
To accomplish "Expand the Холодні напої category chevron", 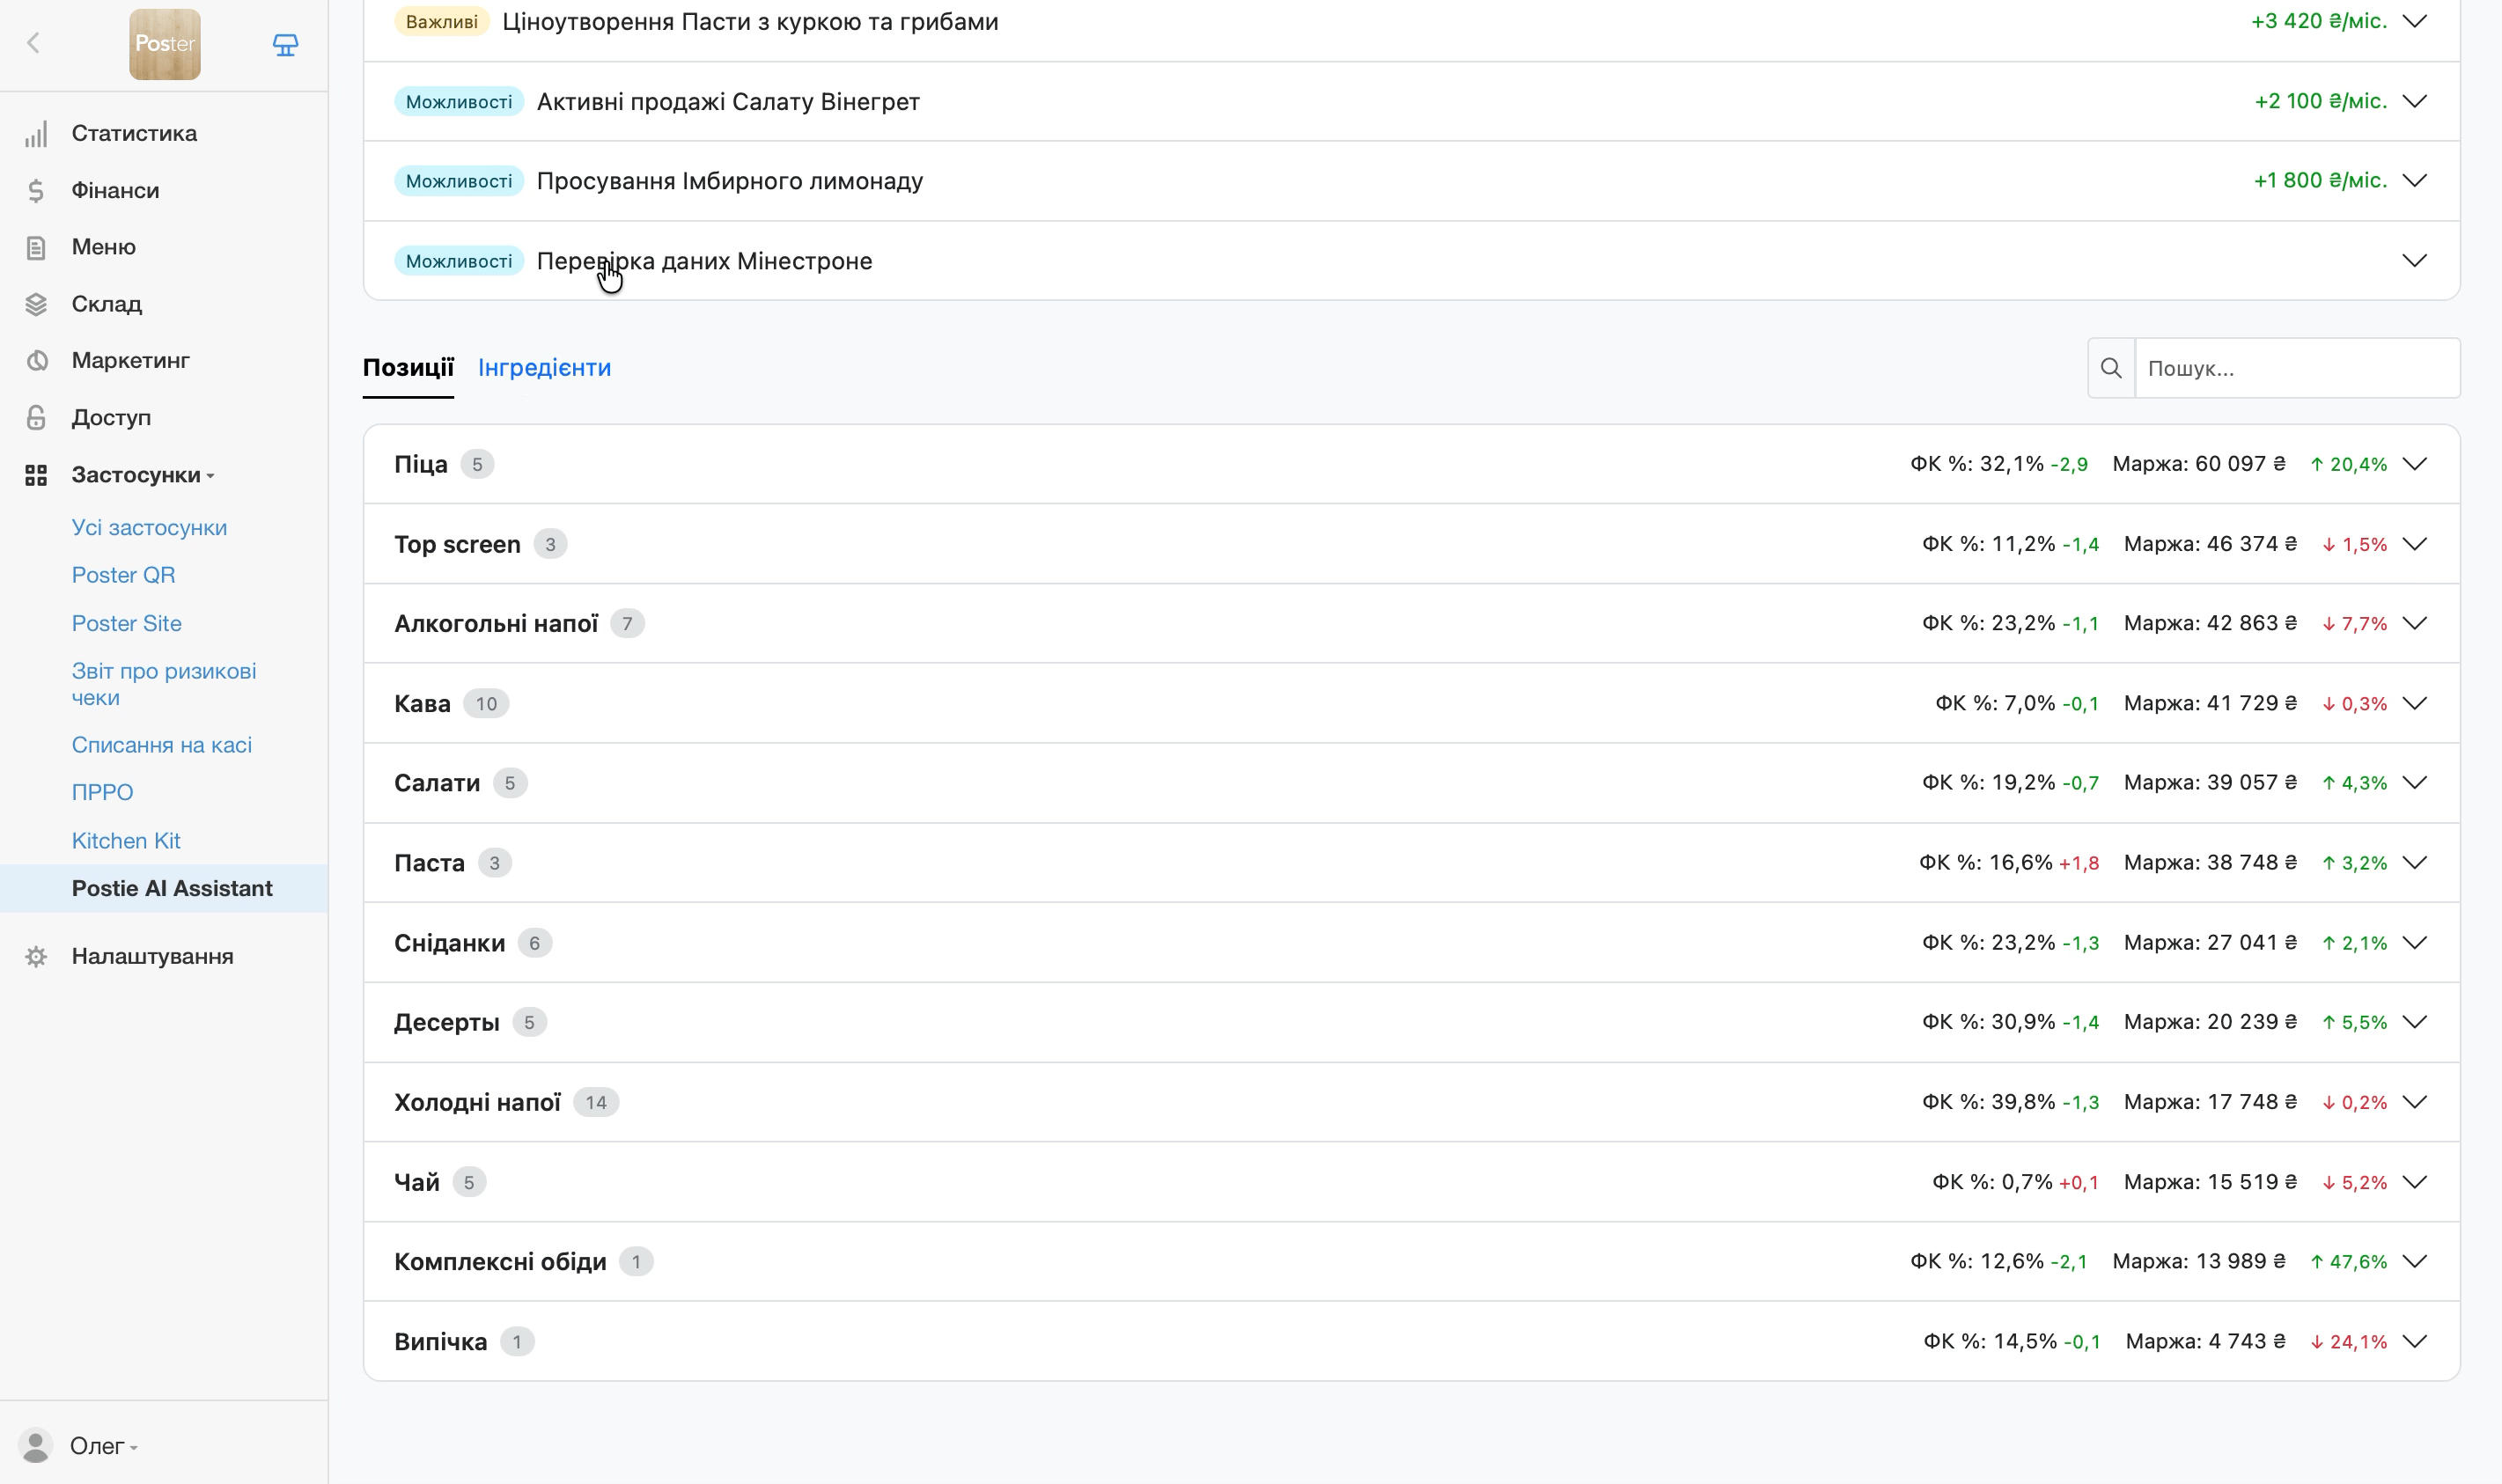I will tap(2414, 1102).
